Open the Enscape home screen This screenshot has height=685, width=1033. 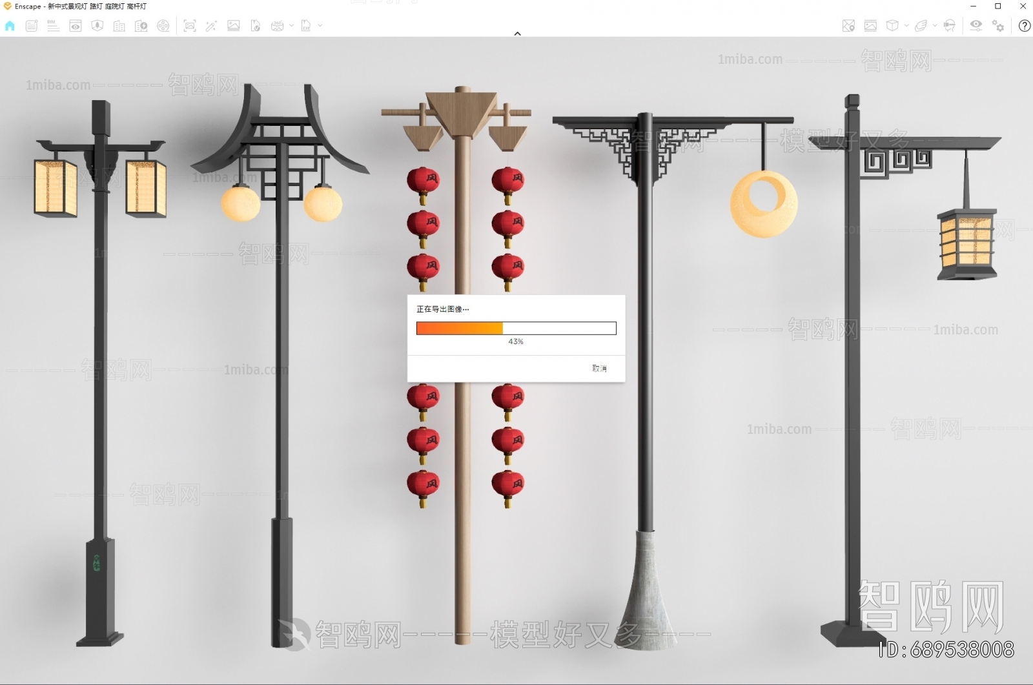click(x=9, y=26)
